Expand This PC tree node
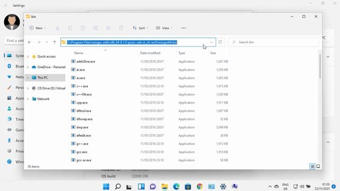The image size is (340, 191). coord(28,78)
